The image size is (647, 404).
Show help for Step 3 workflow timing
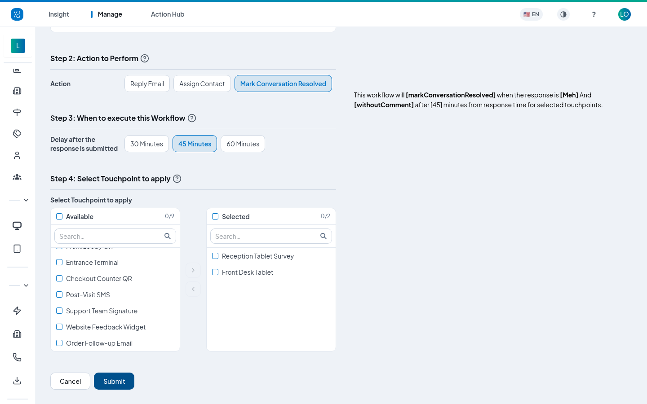192,118
